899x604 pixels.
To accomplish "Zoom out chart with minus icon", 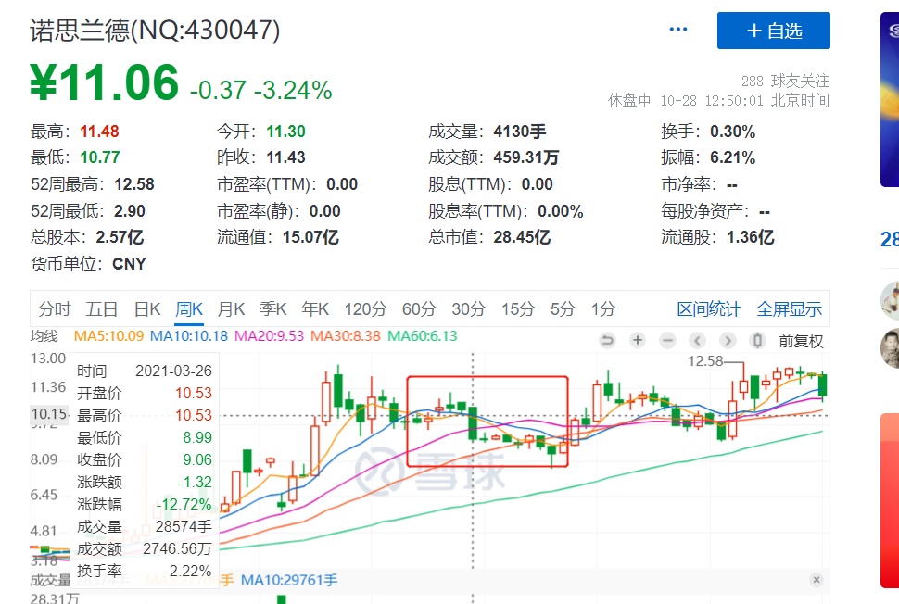I will point(667,341).
